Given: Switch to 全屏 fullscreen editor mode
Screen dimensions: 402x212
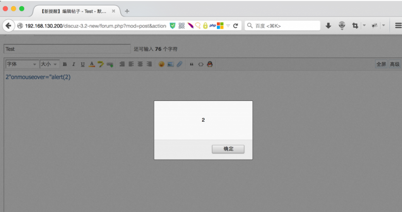Looking at the screenshot, I should click(381, 64).
